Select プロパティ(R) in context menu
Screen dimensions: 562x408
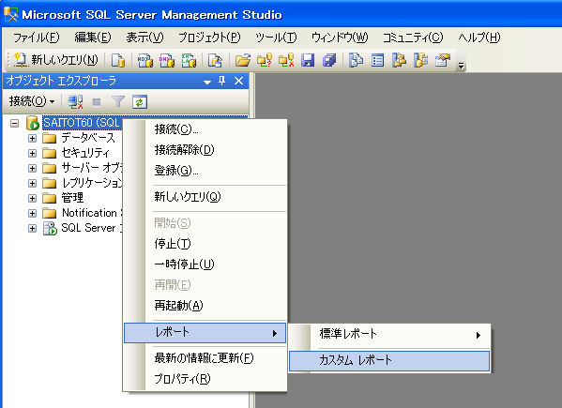pyautogui.click(x=205, y=379)
